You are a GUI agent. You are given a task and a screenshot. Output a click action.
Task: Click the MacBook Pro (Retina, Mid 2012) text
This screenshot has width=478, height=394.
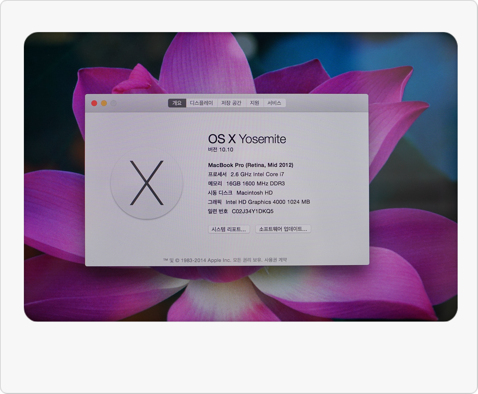point(251,165)
